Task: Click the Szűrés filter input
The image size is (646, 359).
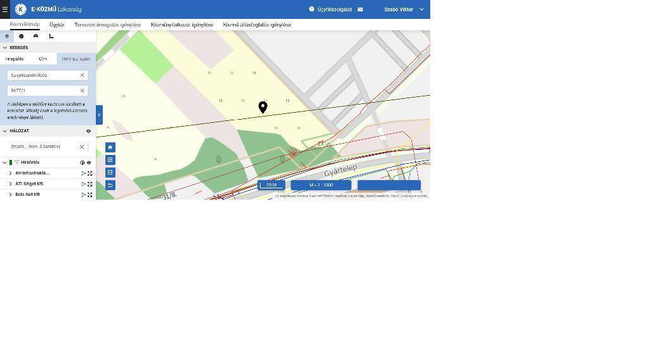Action: point(44,146)
